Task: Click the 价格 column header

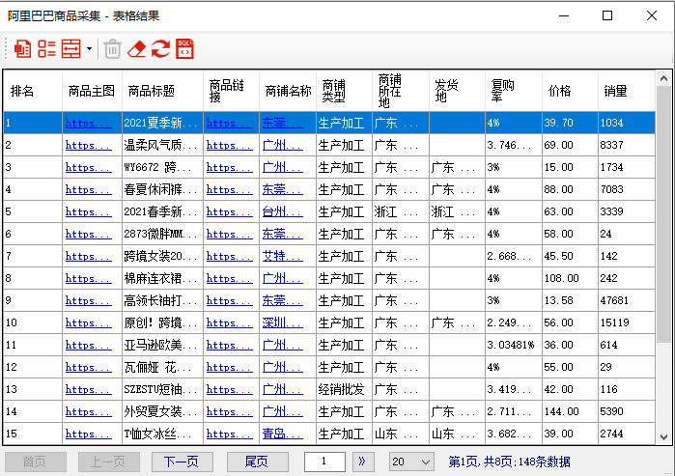Action: pos(560,92)
